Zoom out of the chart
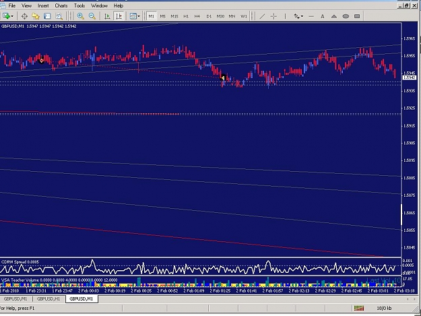 point(92,16)
